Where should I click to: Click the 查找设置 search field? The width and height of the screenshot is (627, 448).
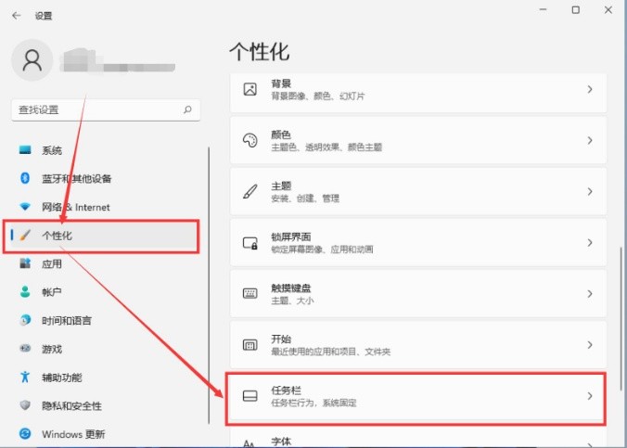106,110
